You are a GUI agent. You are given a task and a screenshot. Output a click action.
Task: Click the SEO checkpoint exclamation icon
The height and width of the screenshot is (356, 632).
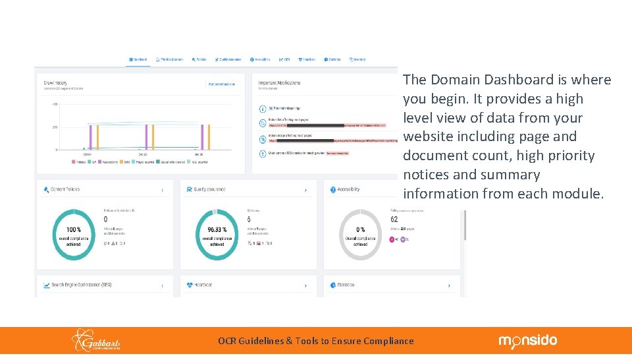click(263, 154)
